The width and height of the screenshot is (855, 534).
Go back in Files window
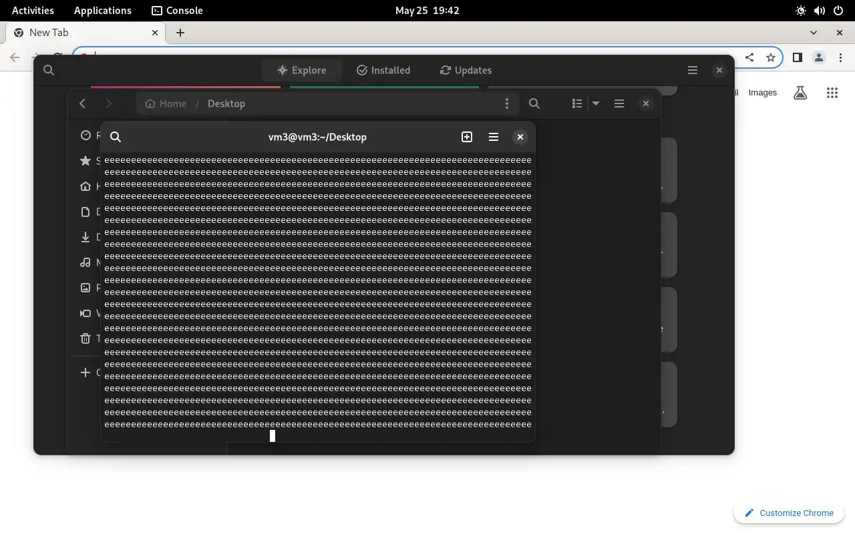tap(82, 103)
